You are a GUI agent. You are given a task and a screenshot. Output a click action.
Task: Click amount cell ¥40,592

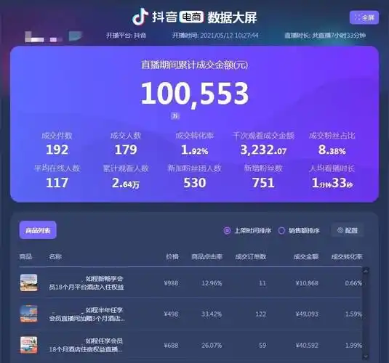307,346
